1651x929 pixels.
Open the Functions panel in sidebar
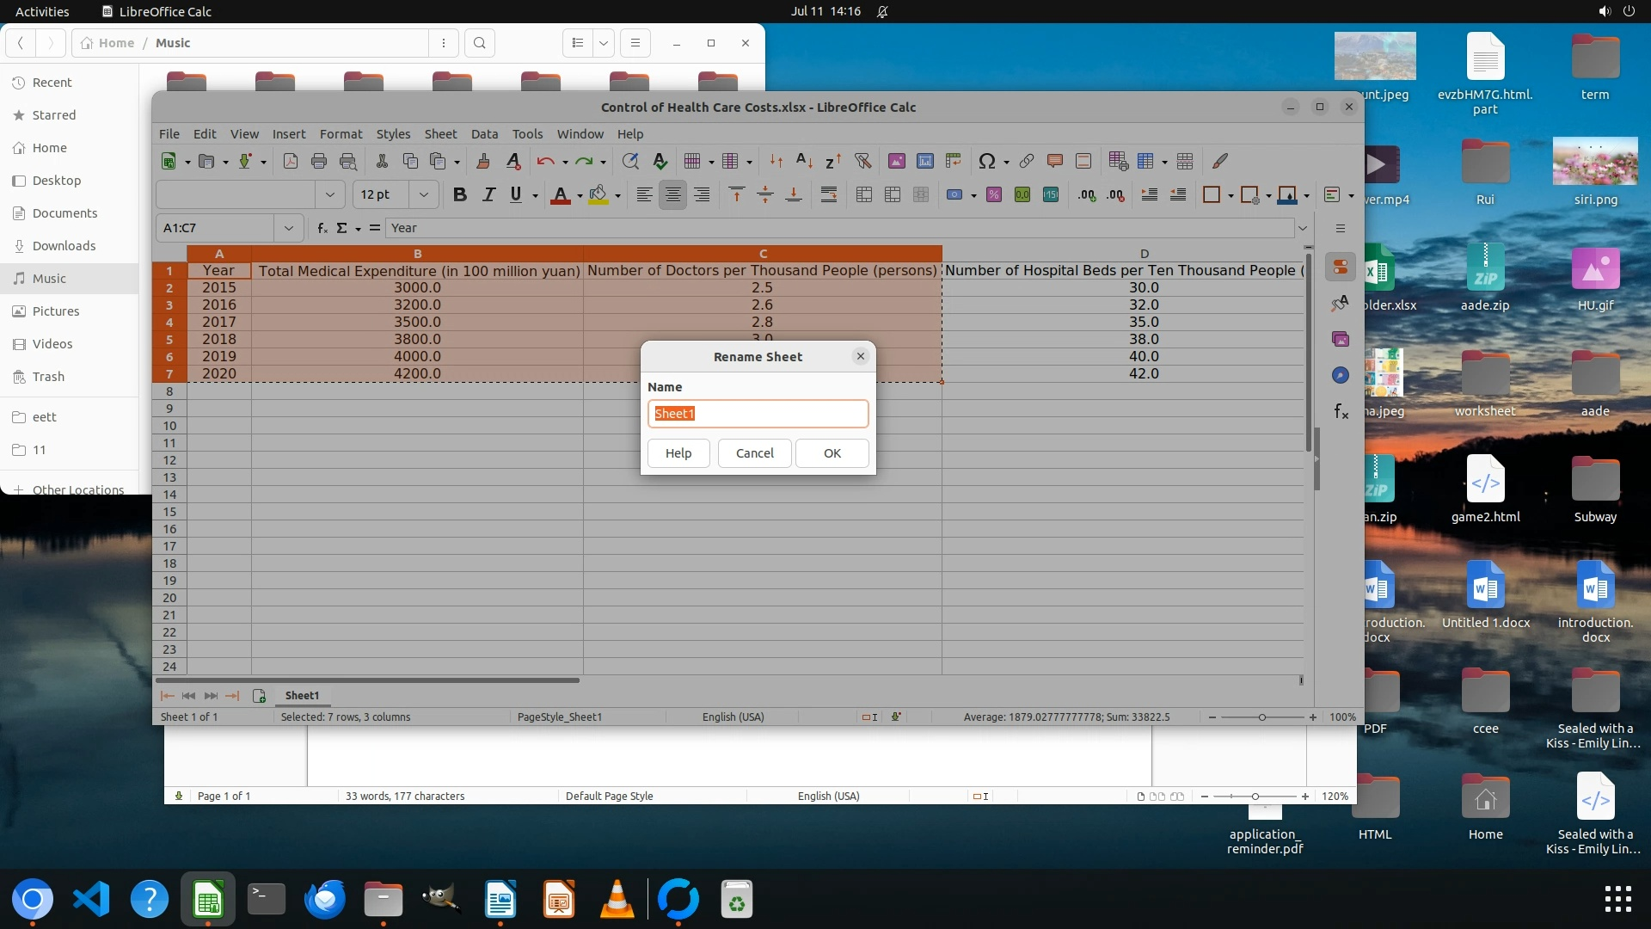coord(1341,412)
